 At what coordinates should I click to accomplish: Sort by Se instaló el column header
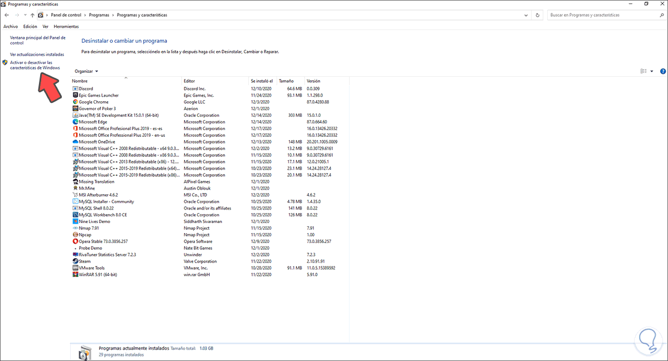tap(263, 81)
